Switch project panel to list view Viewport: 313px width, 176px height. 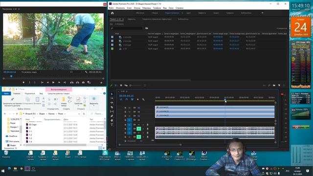click(x=116, y=86)
